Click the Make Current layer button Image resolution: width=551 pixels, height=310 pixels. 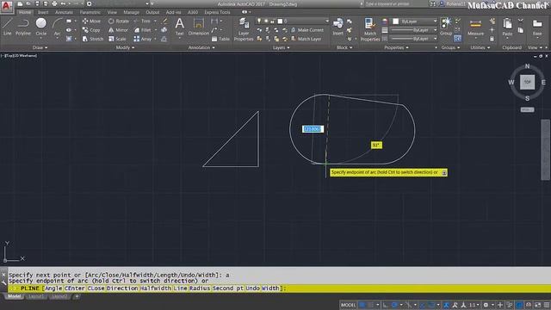click(x=307, y=30)
